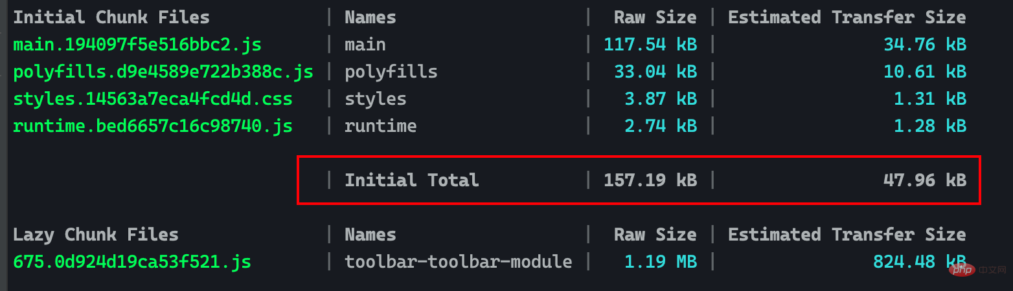This screenshot has width=1013, height=291.
Task: Select the main.194097f5e516bbc2.js file name
Action: (137, 45)
